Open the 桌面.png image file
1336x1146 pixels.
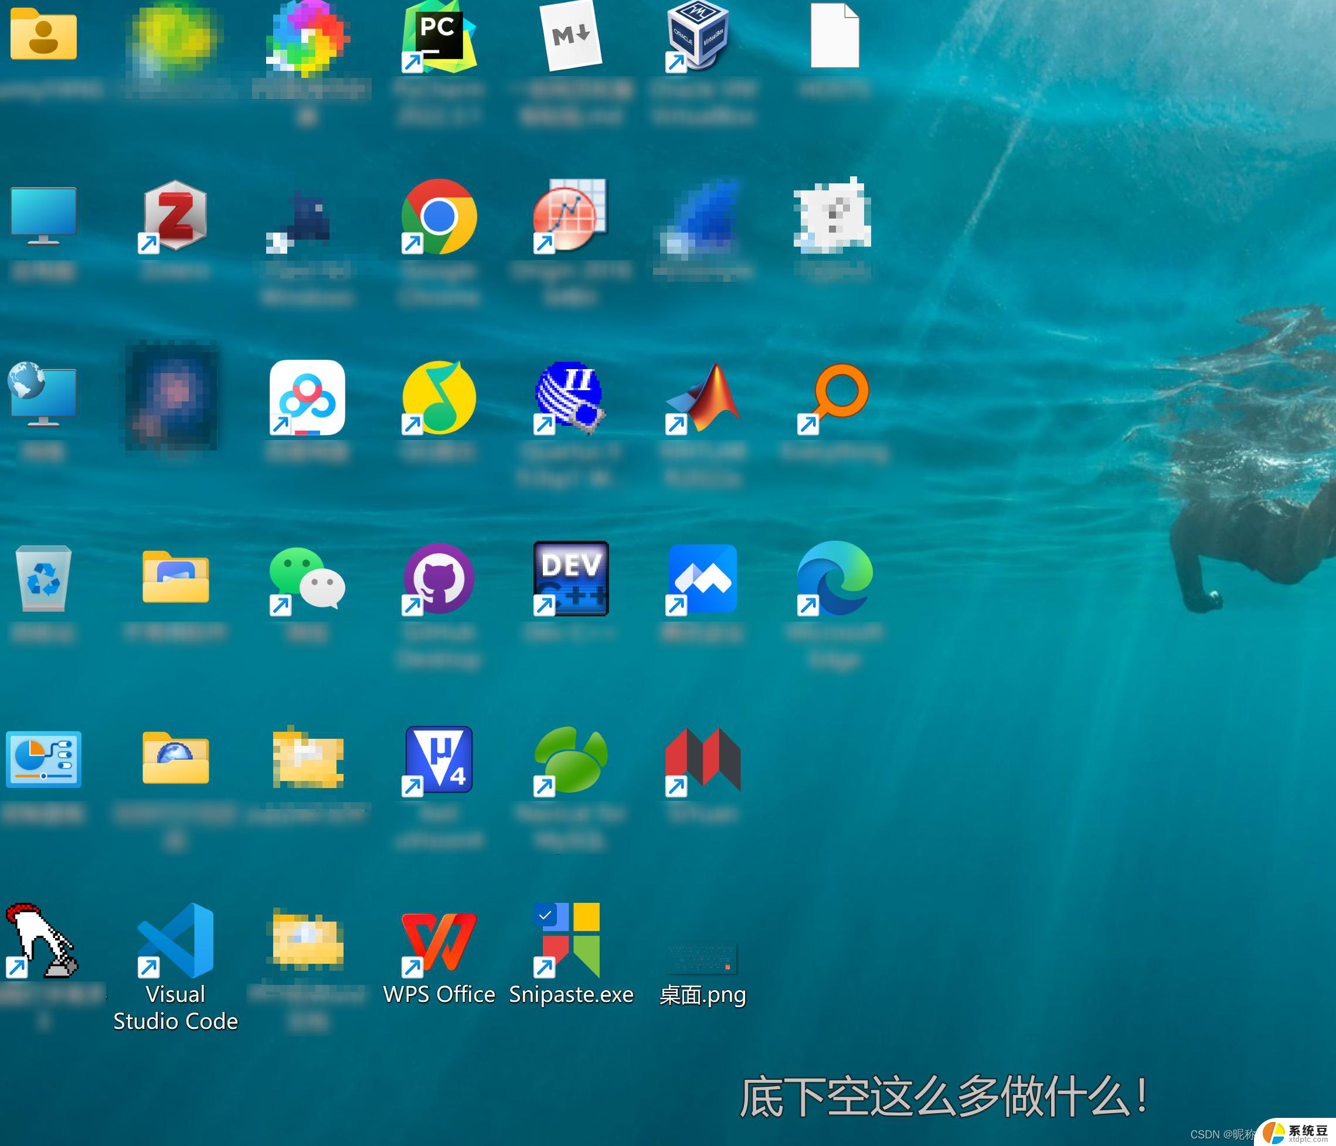[703, 959]
